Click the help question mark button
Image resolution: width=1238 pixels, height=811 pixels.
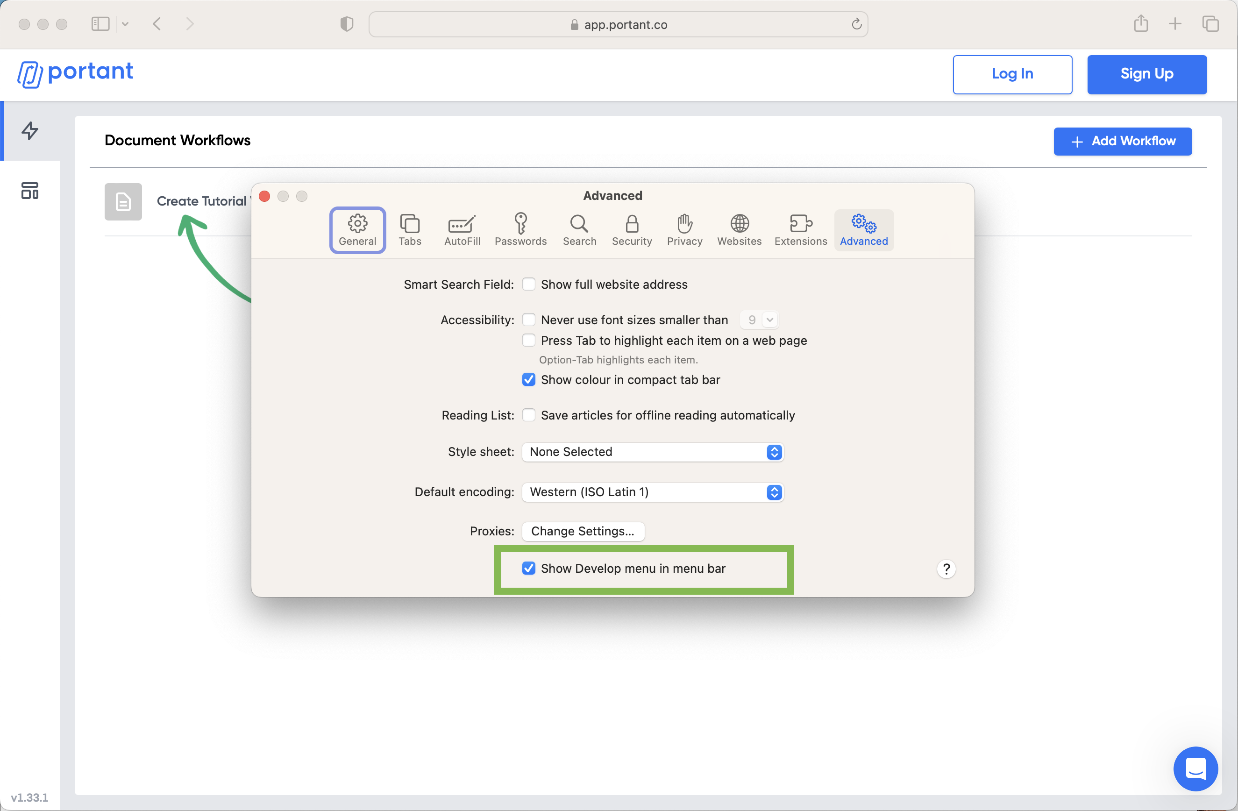(x=946, y=569)
